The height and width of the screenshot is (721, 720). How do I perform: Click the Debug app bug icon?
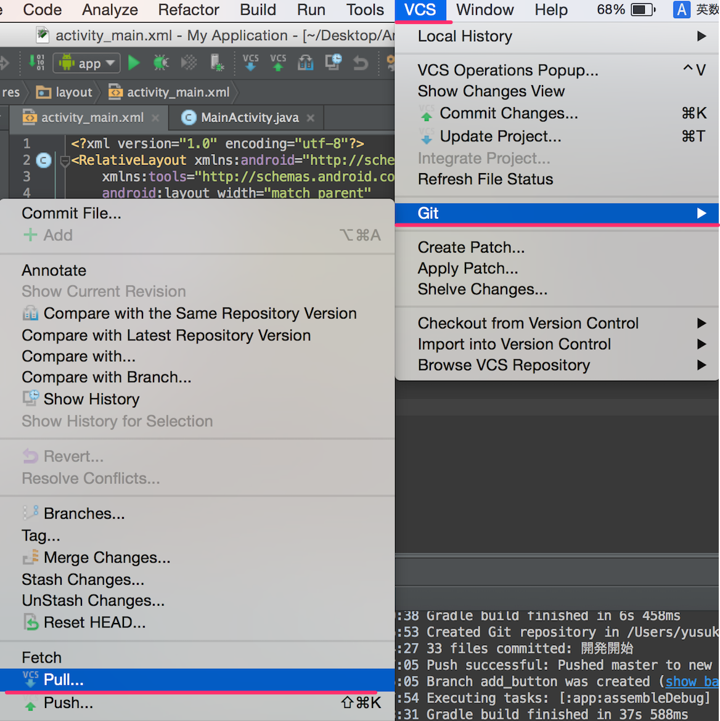160,62
